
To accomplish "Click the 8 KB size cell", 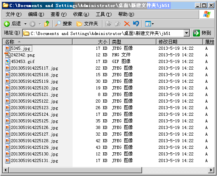I will coord(102,94).
